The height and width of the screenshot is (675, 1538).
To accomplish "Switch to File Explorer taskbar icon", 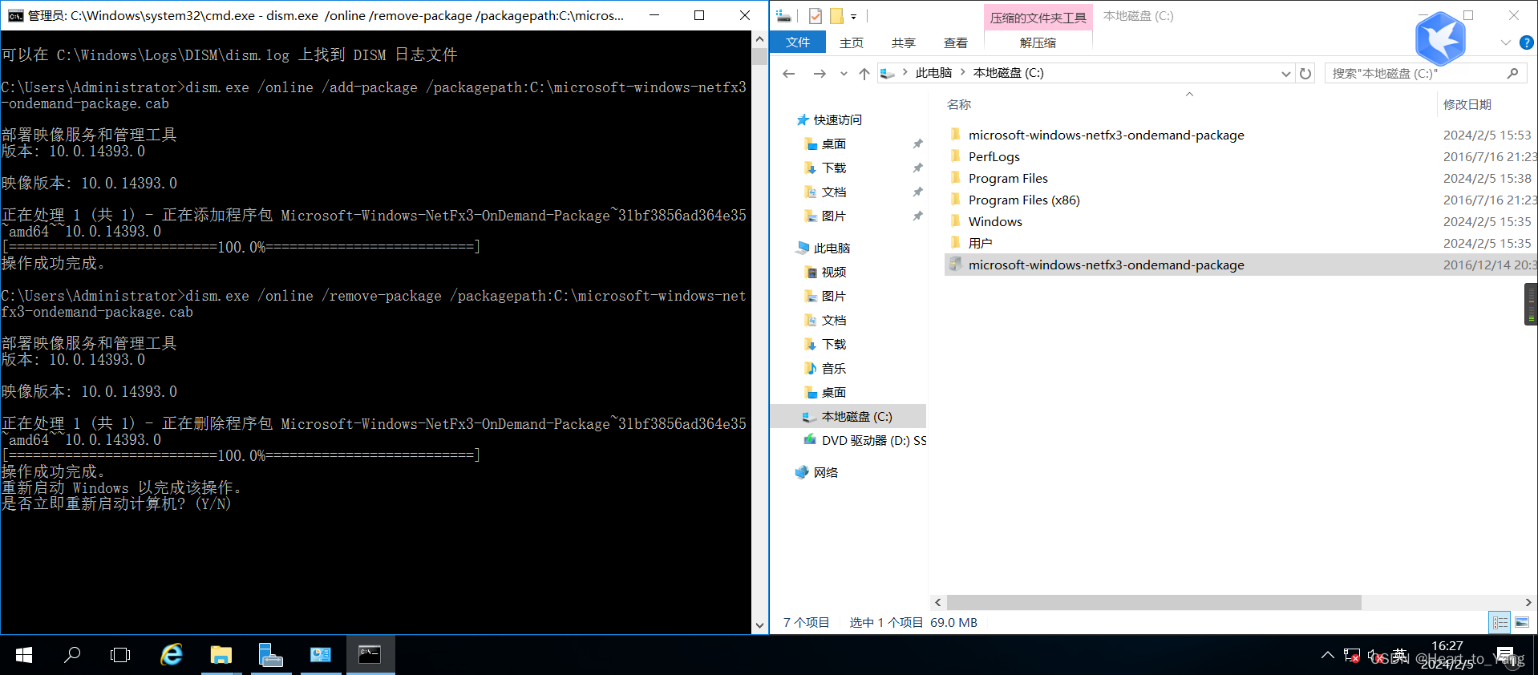I will coord(221,655).
